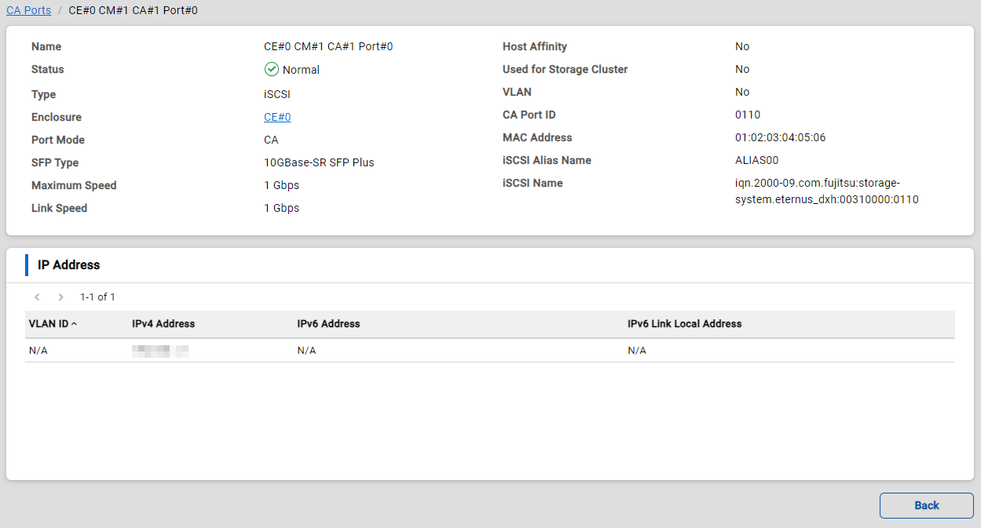Click the IPv6 Address column header
Viewport: 981px width, 528px height.
click(328, 324)
